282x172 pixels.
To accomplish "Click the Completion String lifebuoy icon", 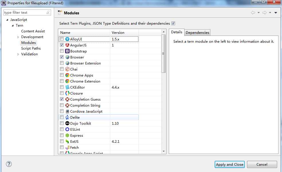I will (x=67, y=105).
